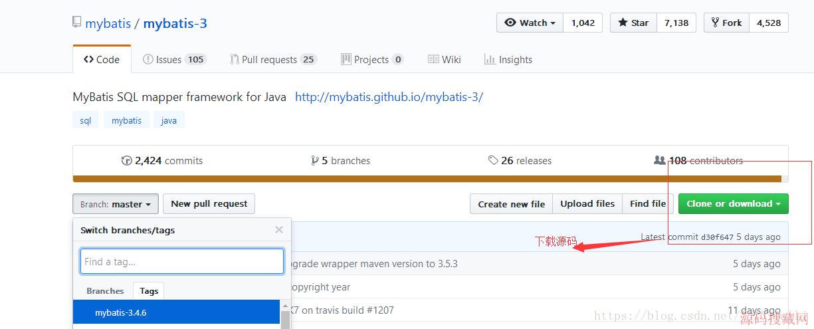Focus the Find a tag input field
814x329 pixels.
tap(182, 261)
